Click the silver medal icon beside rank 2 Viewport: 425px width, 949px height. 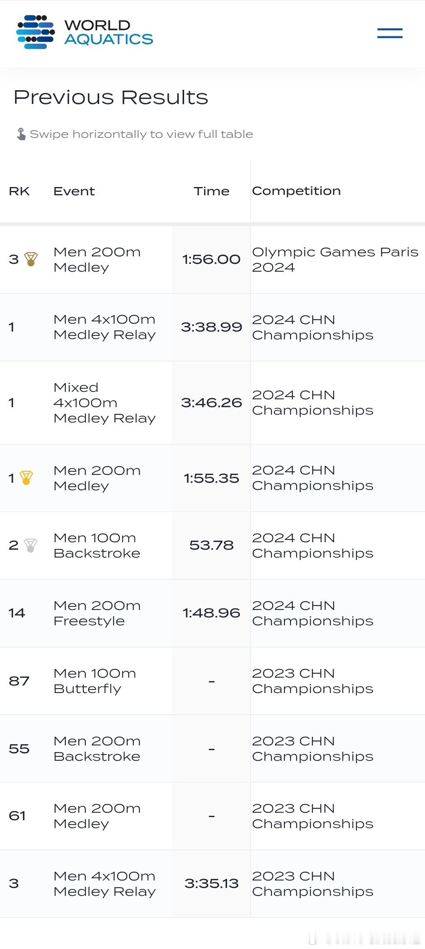31,545
